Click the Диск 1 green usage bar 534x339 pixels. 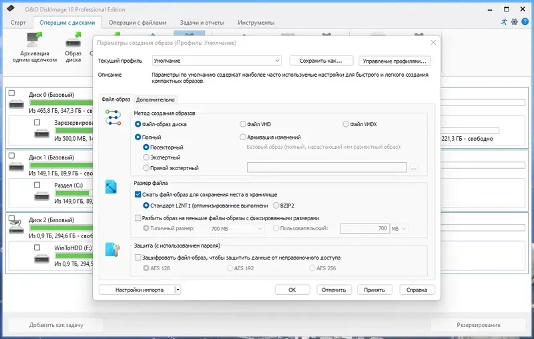(x=61, y=165)
